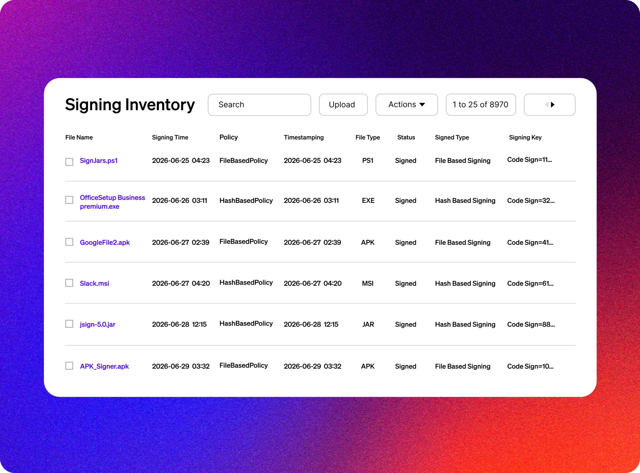Sort by the Signing Time column header
Viewport: 640px width, 473px height.
coord(170,137)
